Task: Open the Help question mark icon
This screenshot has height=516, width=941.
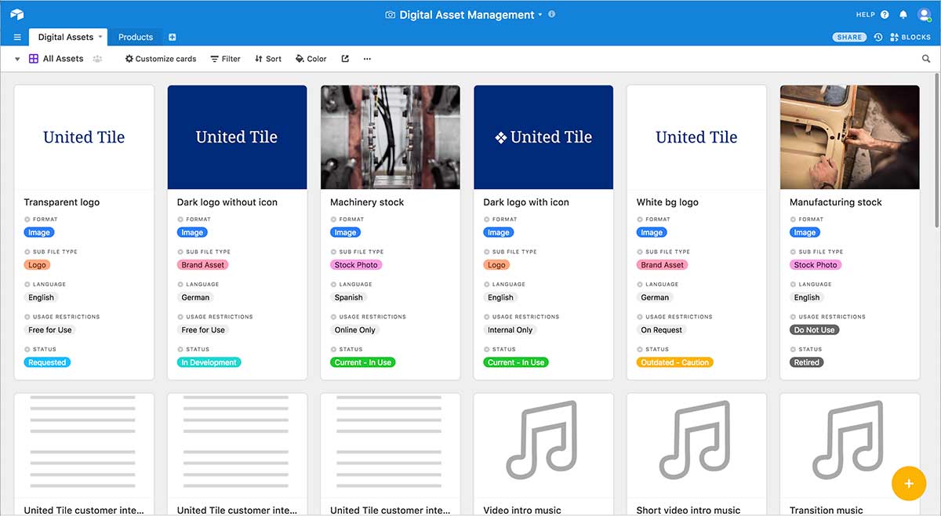Action: click(x=885, y=14)
